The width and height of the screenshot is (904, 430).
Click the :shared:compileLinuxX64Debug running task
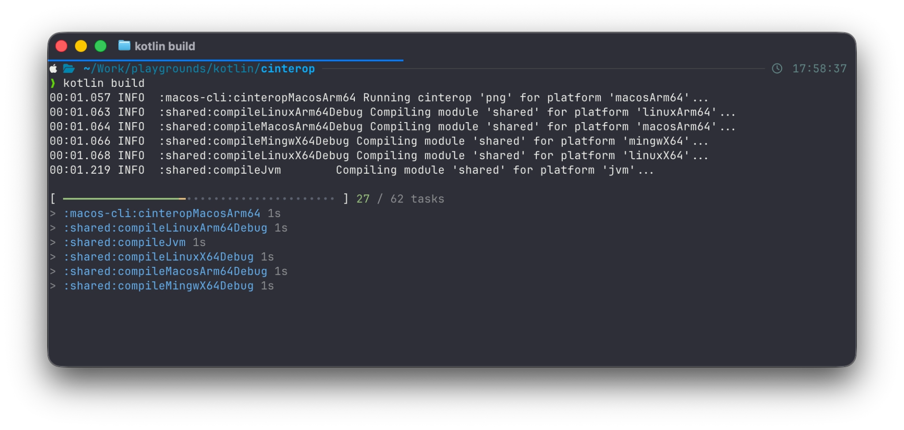tap(159, 257)
